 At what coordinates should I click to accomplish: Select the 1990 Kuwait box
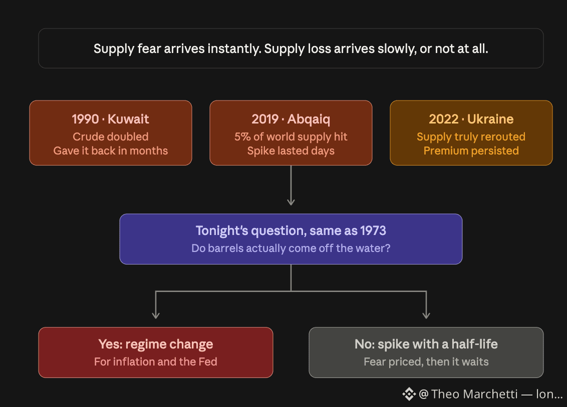pos(111,133)
